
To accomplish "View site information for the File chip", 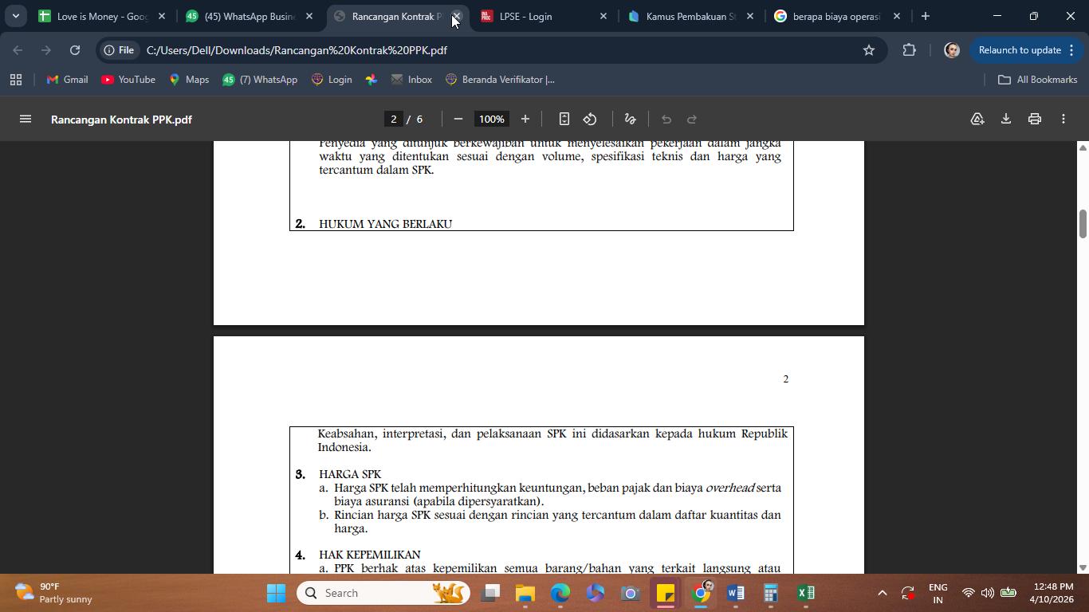I will (x=119, y=50).
